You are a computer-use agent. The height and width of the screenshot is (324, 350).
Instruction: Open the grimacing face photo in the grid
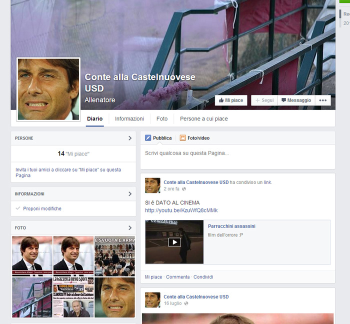(114, 297)
